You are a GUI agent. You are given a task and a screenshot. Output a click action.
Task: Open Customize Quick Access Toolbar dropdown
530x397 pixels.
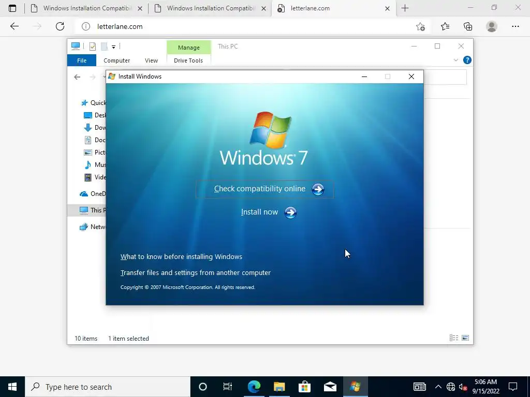113,47
